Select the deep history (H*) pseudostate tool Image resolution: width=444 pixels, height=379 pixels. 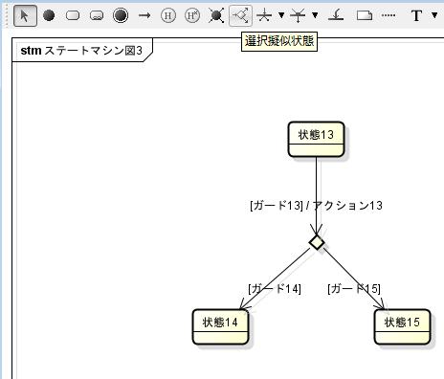(192, 15)
